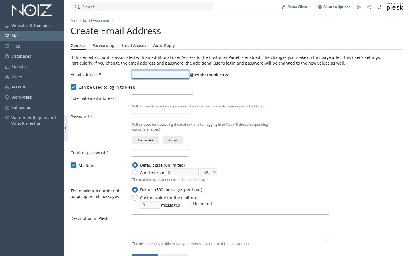Toggle dark mode with the moon icon
The height and width of the screenshot is (256, 410).
click(379, 7)
